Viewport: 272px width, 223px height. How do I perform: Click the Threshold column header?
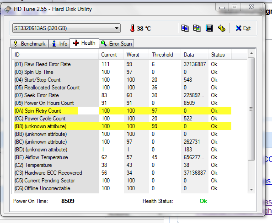(x=165, y=55)
